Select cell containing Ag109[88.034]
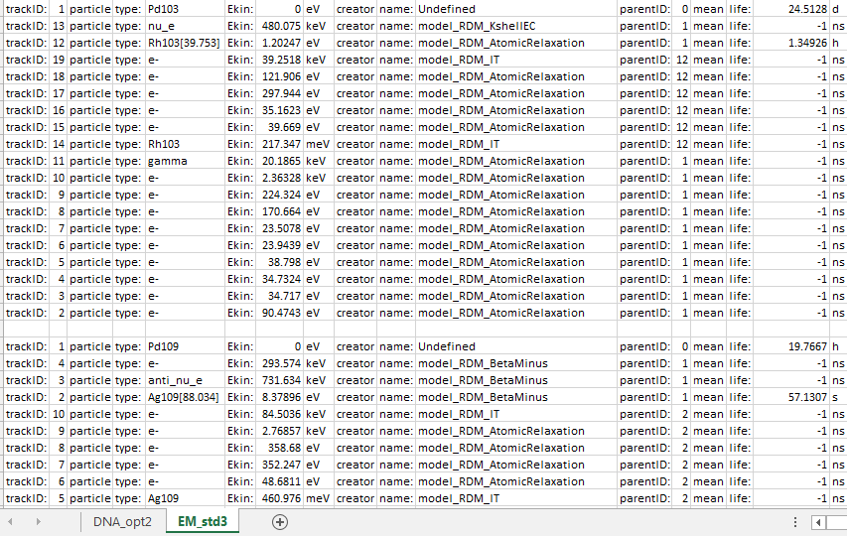The height and width of the screenshot is (536, 848). 185,397
